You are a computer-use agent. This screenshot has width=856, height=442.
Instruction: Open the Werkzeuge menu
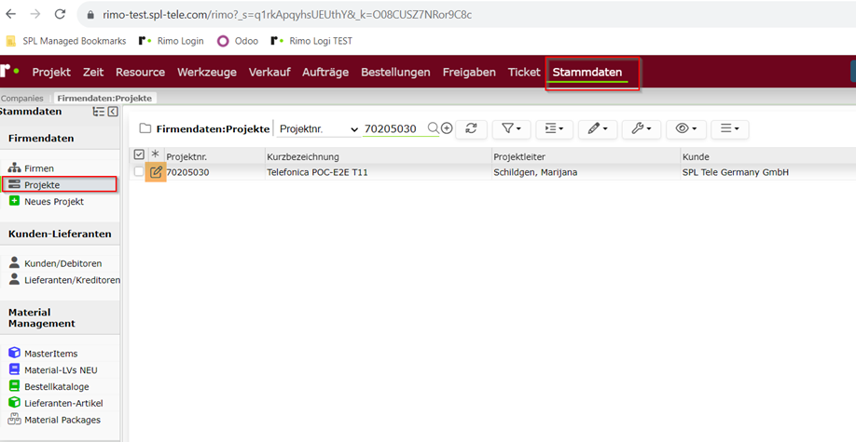click(x=207, y=72)
